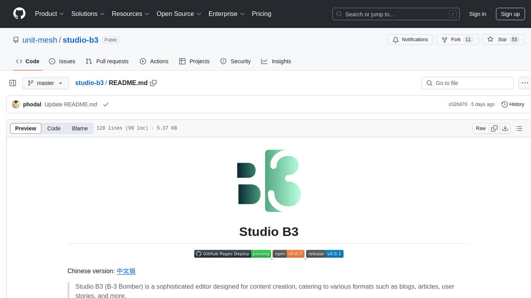Click the Studio B3 heading
531x298 pixels.
pyautogui.click(x=269, y=232)
